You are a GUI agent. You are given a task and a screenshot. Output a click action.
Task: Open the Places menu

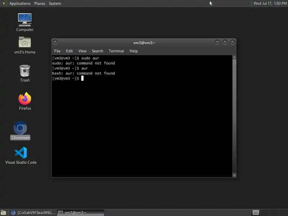pyautogui.click(x=39, y=3)
